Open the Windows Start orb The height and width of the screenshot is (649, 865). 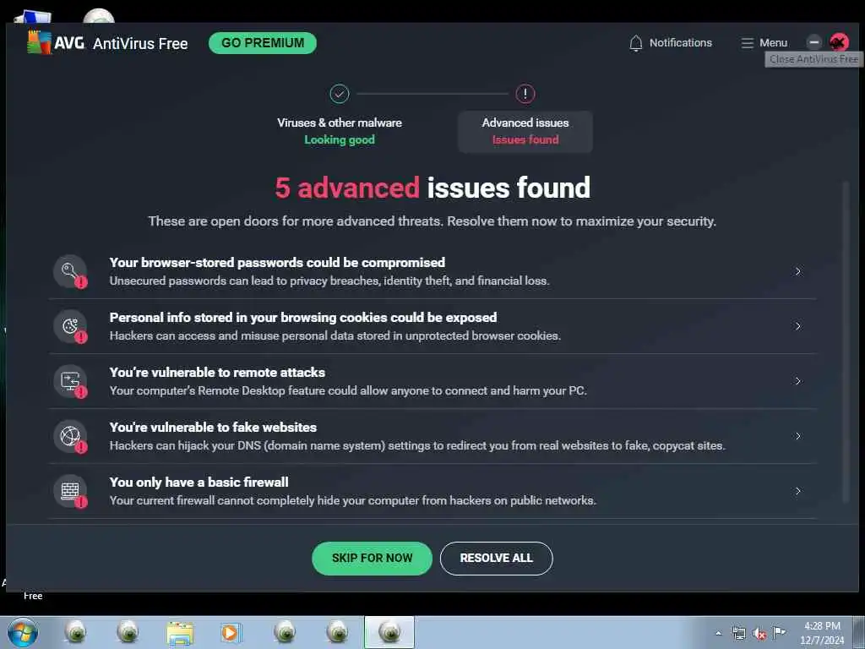pos(23,632)
